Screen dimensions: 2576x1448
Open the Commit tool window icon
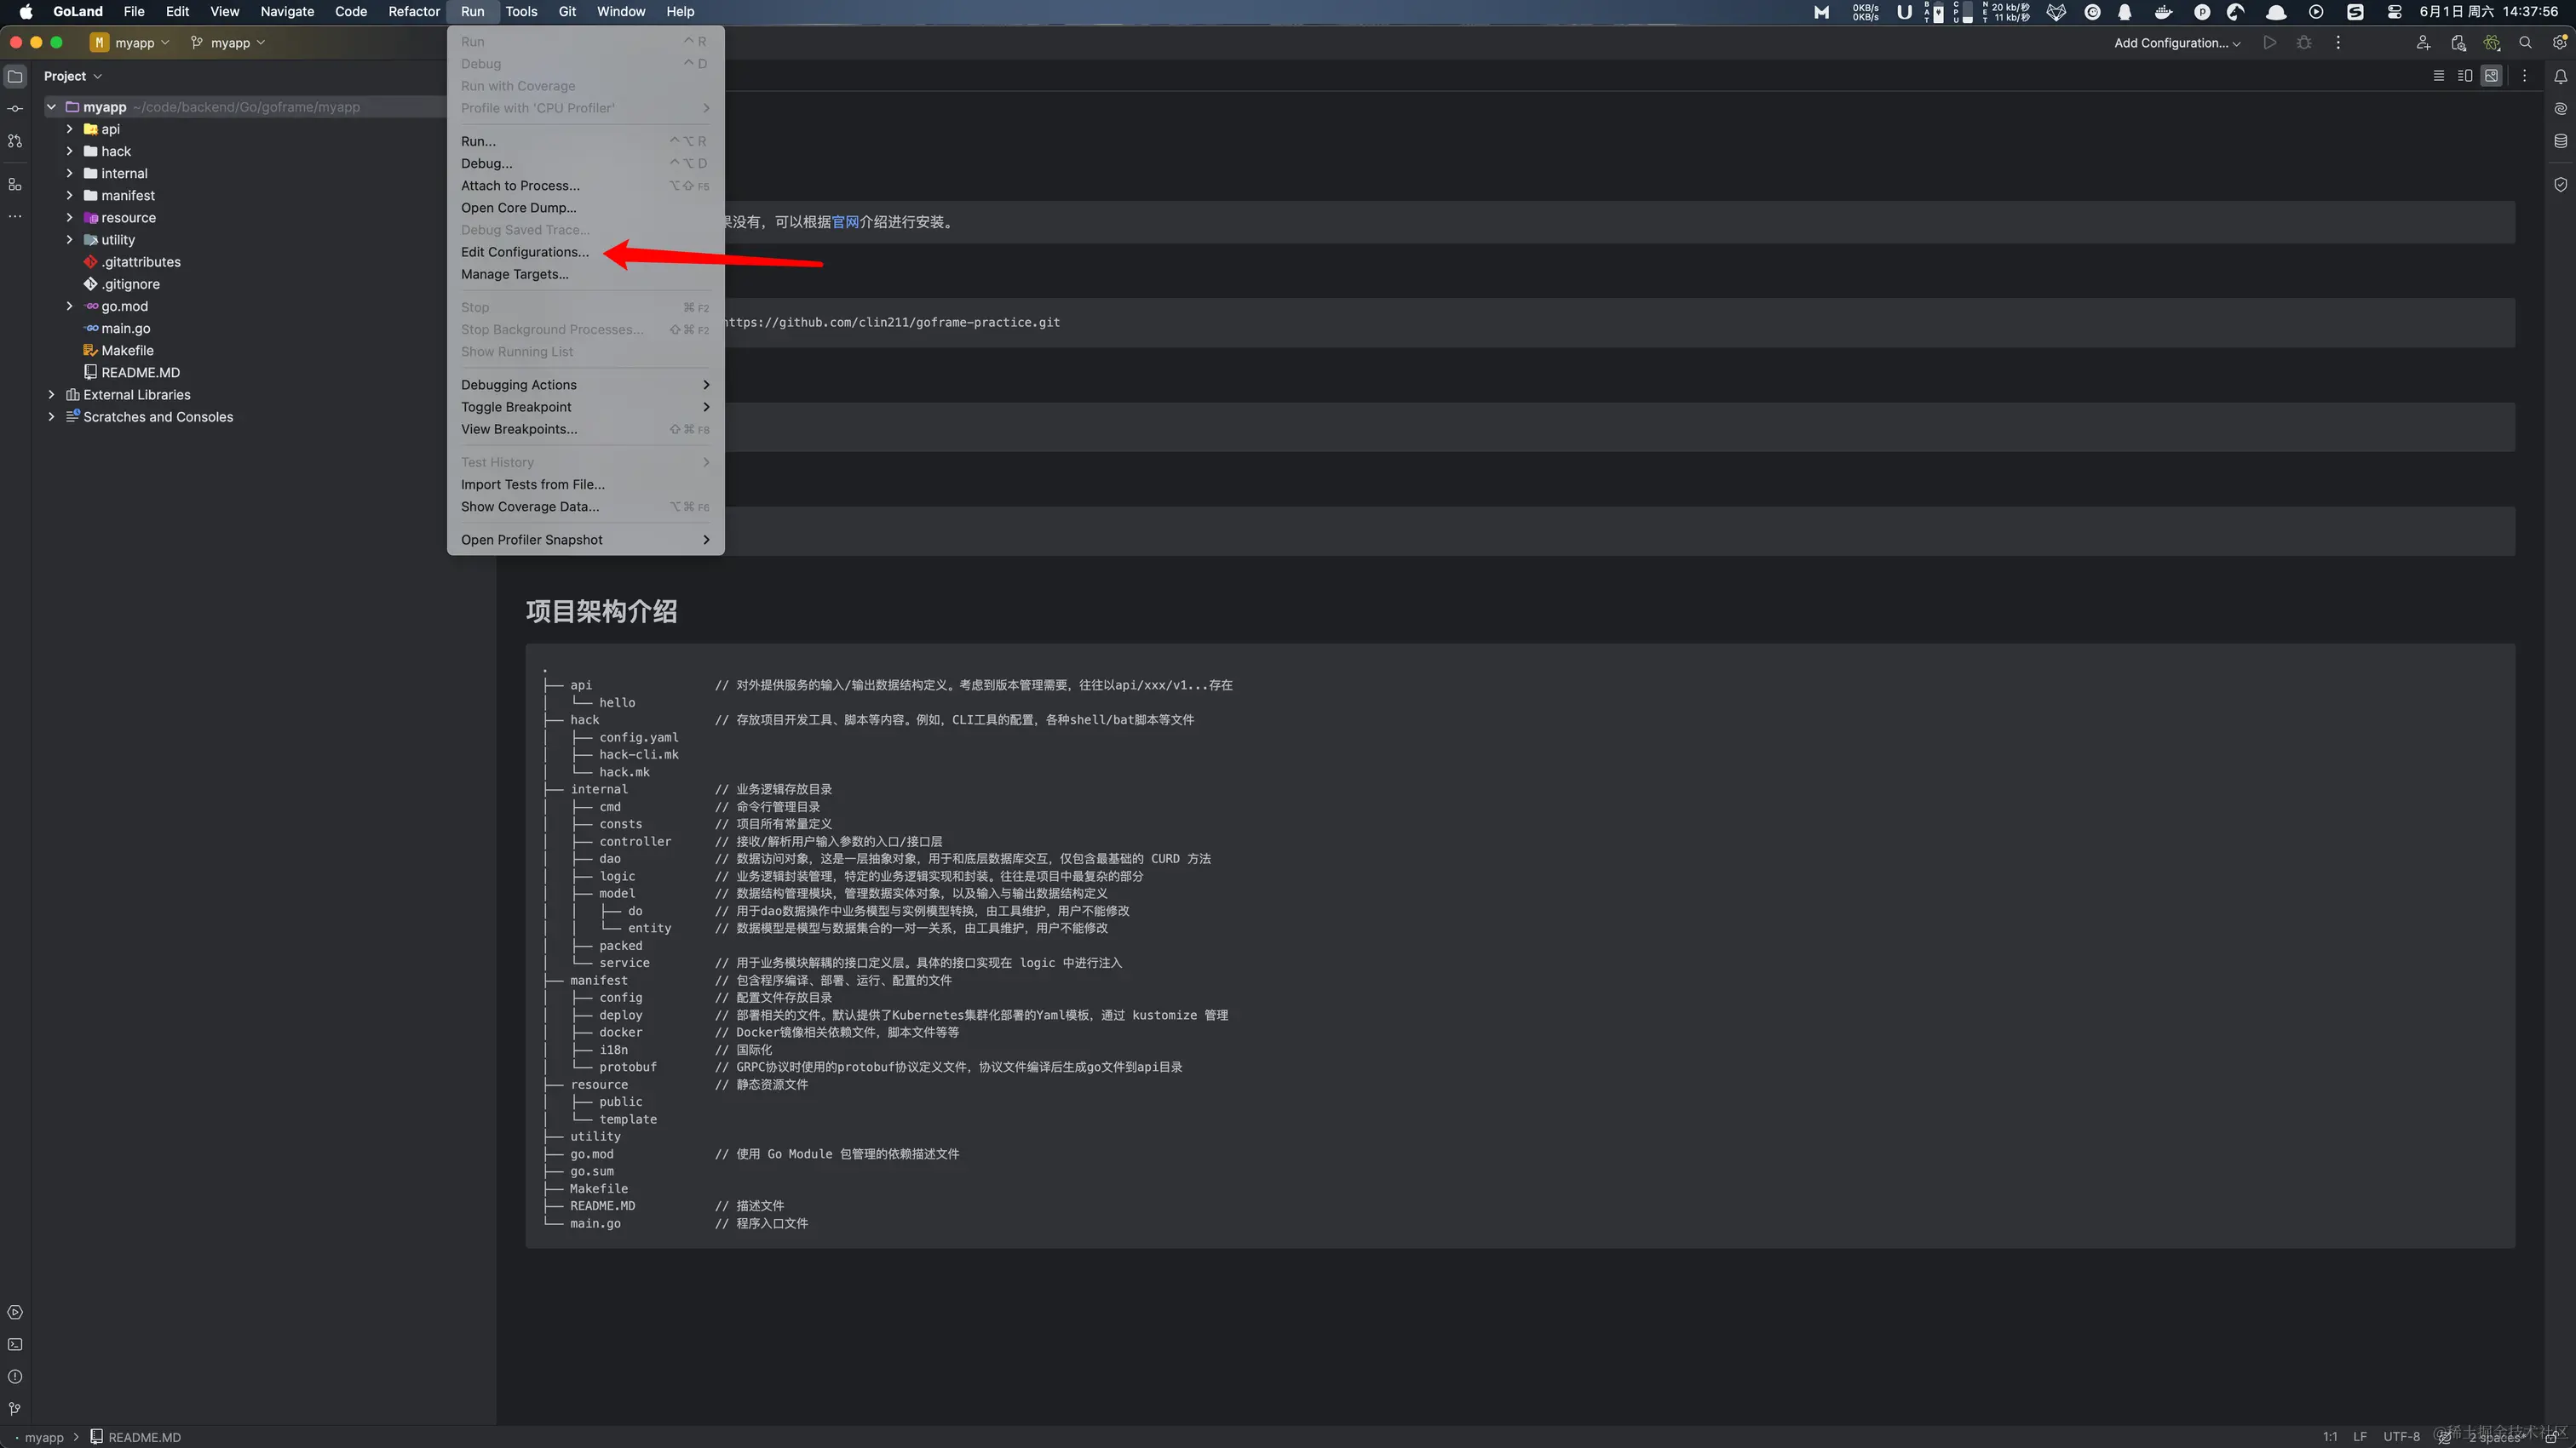pos(15,108)
